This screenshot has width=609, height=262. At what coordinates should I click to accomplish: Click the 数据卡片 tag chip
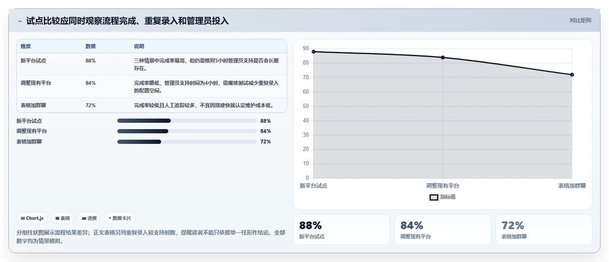tap(120, 218)
